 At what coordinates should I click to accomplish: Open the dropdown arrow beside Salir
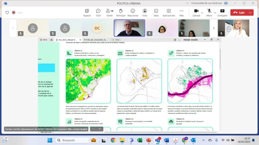pyautogui.click(x=250, y=12)
